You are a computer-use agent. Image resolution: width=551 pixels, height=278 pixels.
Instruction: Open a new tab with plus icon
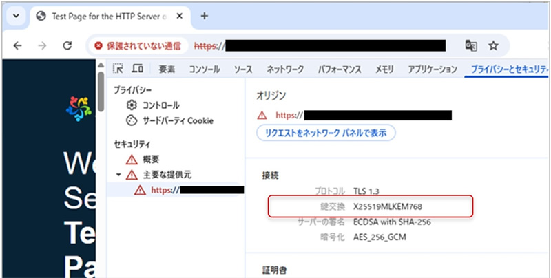(204, 16)
